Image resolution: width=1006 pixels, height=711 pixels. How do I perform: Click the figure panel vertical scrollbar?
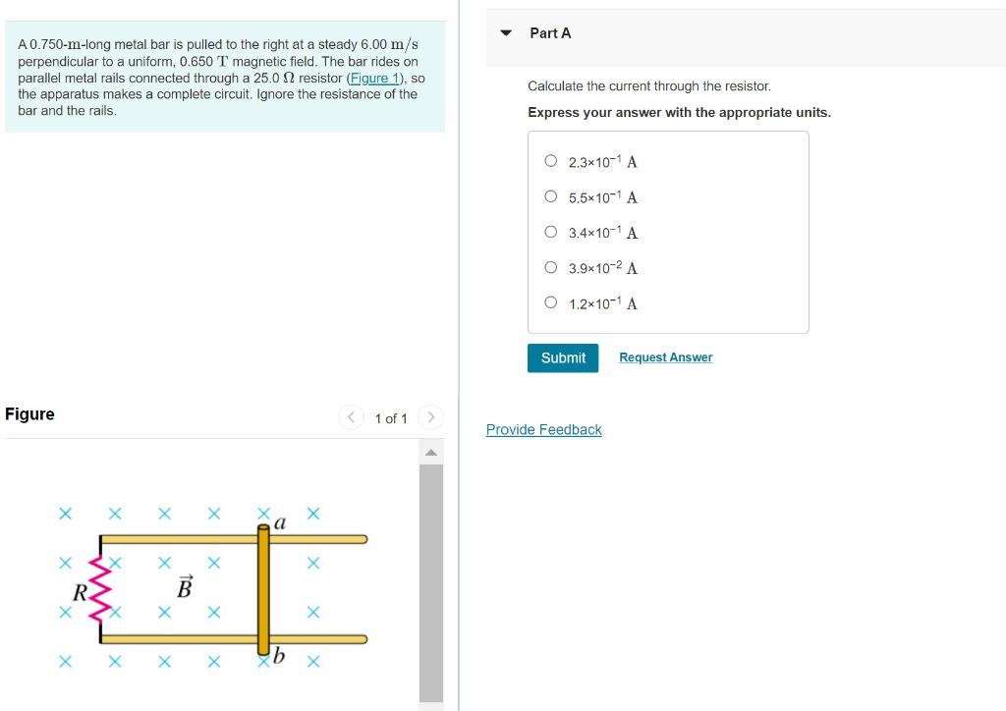pos(431,582)
